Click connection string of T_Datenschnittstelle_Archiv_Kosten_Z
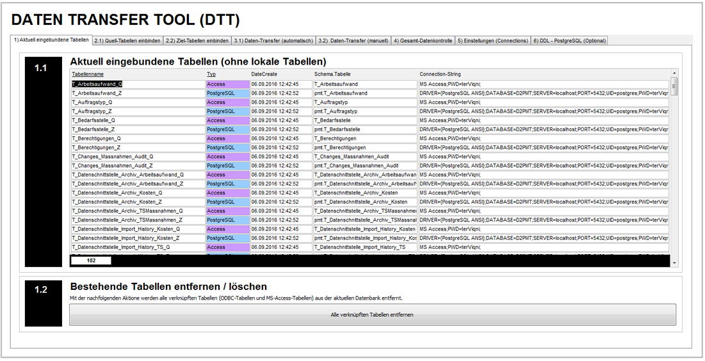Screen dimensions: 705x361 [x=543, y=202]
